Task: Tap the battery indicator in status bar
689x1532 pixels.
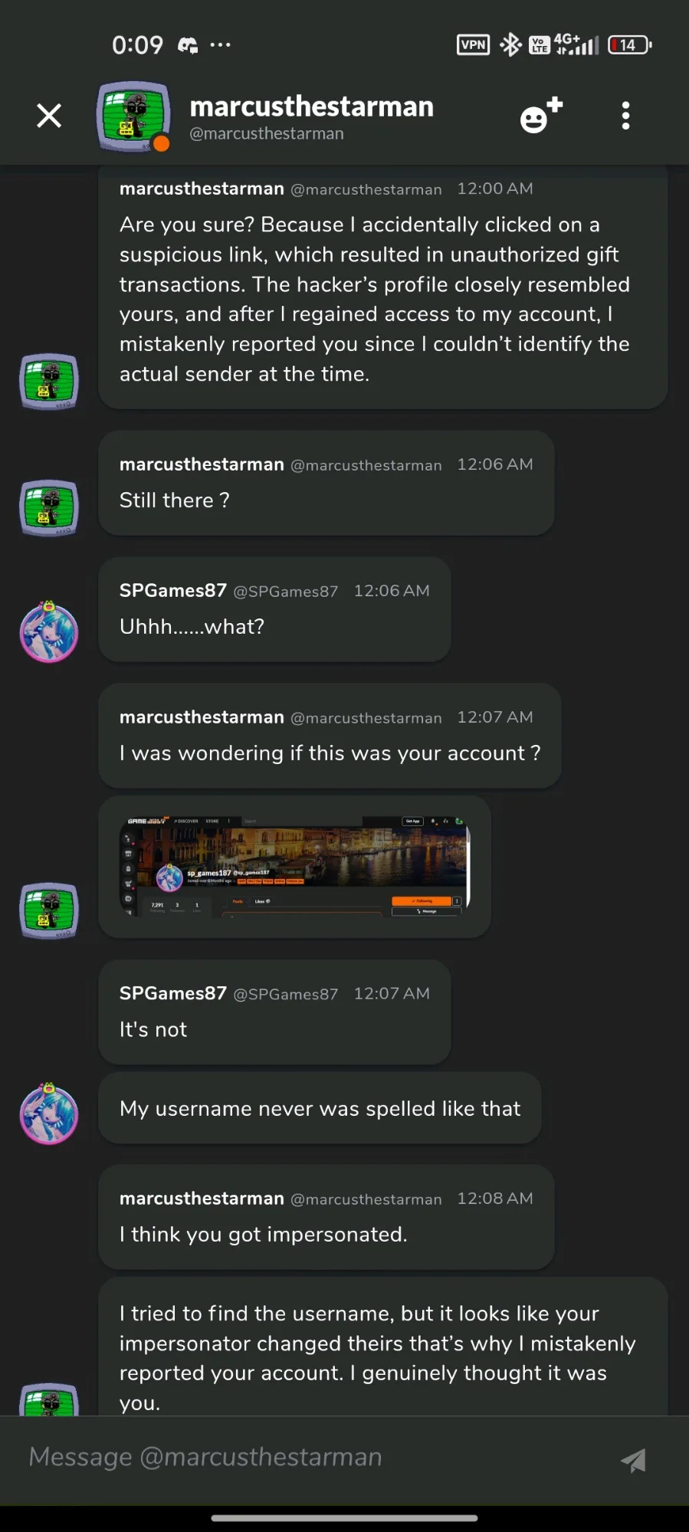Action: click(629, 45)
